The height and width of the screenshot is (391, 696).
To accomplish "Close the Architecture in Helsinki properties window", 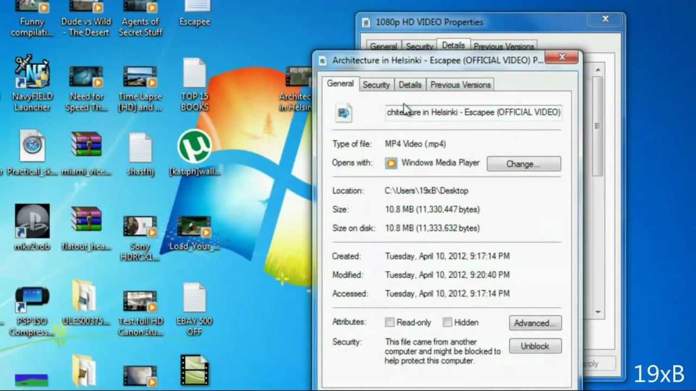I will click(562, 57).
